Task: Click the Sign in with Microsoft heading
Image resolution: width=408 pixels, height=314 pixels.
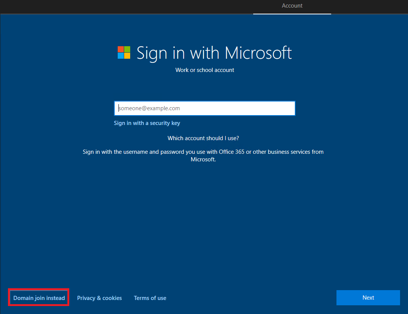Action: click(214, 53)
